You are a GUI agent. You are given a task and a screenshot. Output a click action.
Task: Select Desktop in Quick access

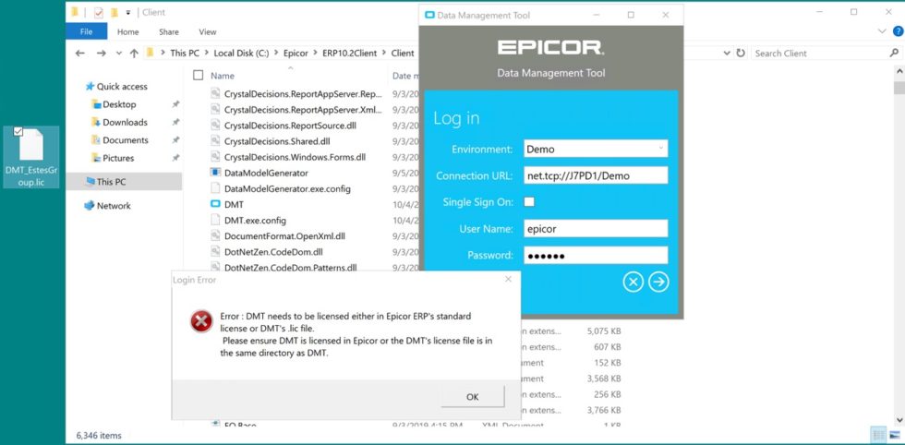(119, 104)
